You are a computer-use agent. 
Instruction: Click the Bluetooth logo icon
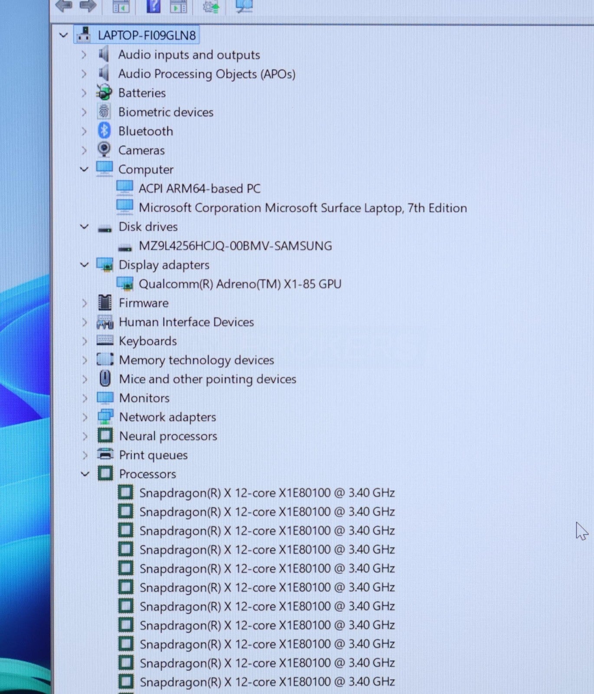104,131
